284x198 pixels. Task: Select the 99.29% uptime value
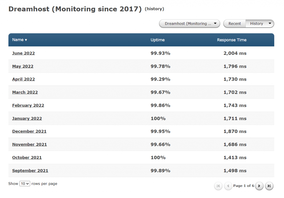coord(160,79)
